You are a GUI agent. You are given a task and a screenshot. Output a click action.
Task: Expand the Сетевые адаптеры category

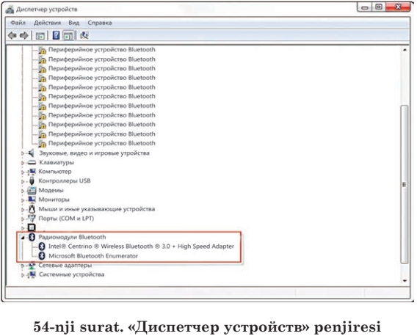[x=23, y=266]
